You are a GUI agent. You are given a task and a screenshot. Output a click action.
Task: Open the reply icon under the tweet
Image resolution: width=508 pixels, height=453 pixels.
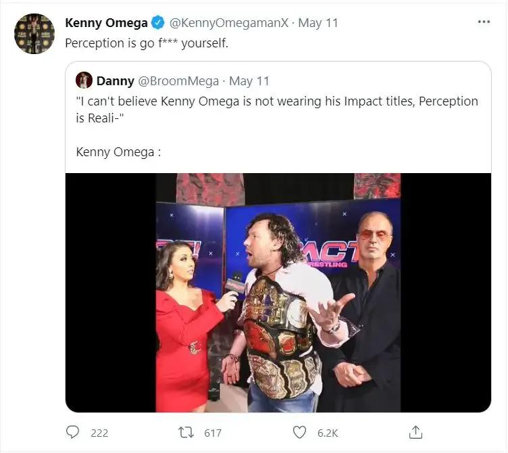click(72, 432)
